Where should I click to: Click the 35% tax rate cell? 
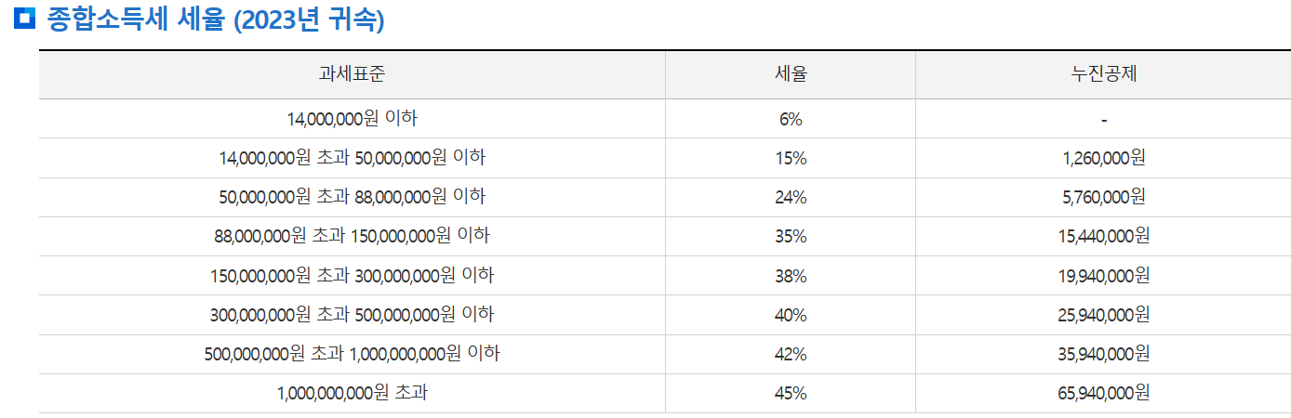click(x=791, y=236)
